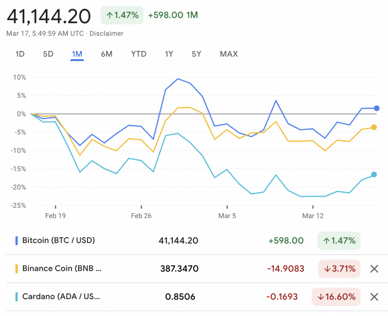Click the Bitcoin blue endpoint dot on chart
388x316 pixels.
click(x=376, y=108)
